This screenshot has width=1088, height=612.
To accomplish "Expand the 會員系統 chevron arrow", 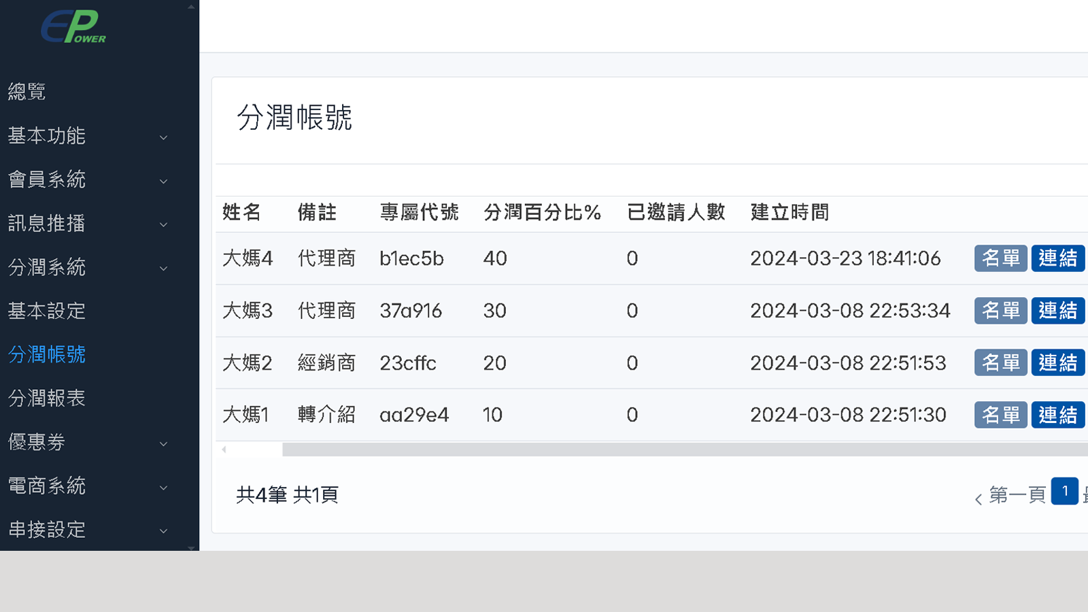I will pos(163,182).
